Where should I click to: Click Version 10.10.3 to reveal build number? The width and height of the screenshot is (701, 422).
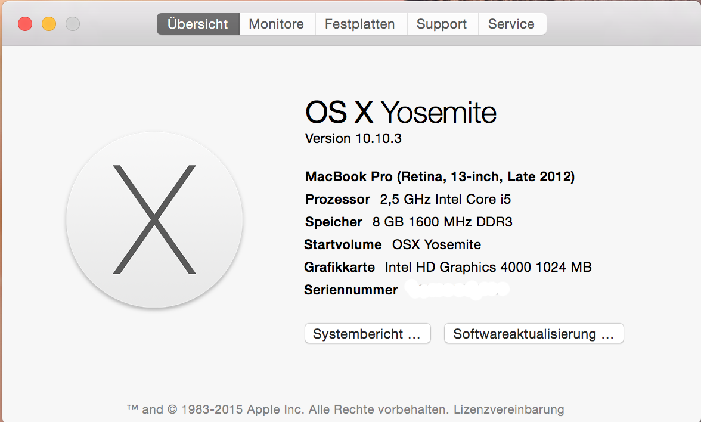click(353, 139)
